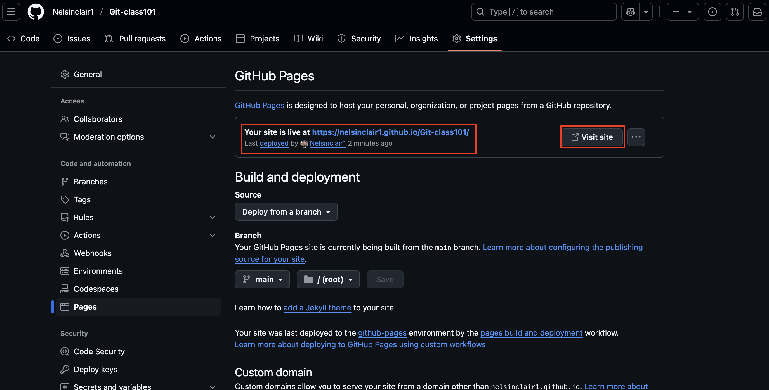Screen dimensions: 769x390
Task: Click the Code Security shield icon
Action: click(x=65, y=351)
